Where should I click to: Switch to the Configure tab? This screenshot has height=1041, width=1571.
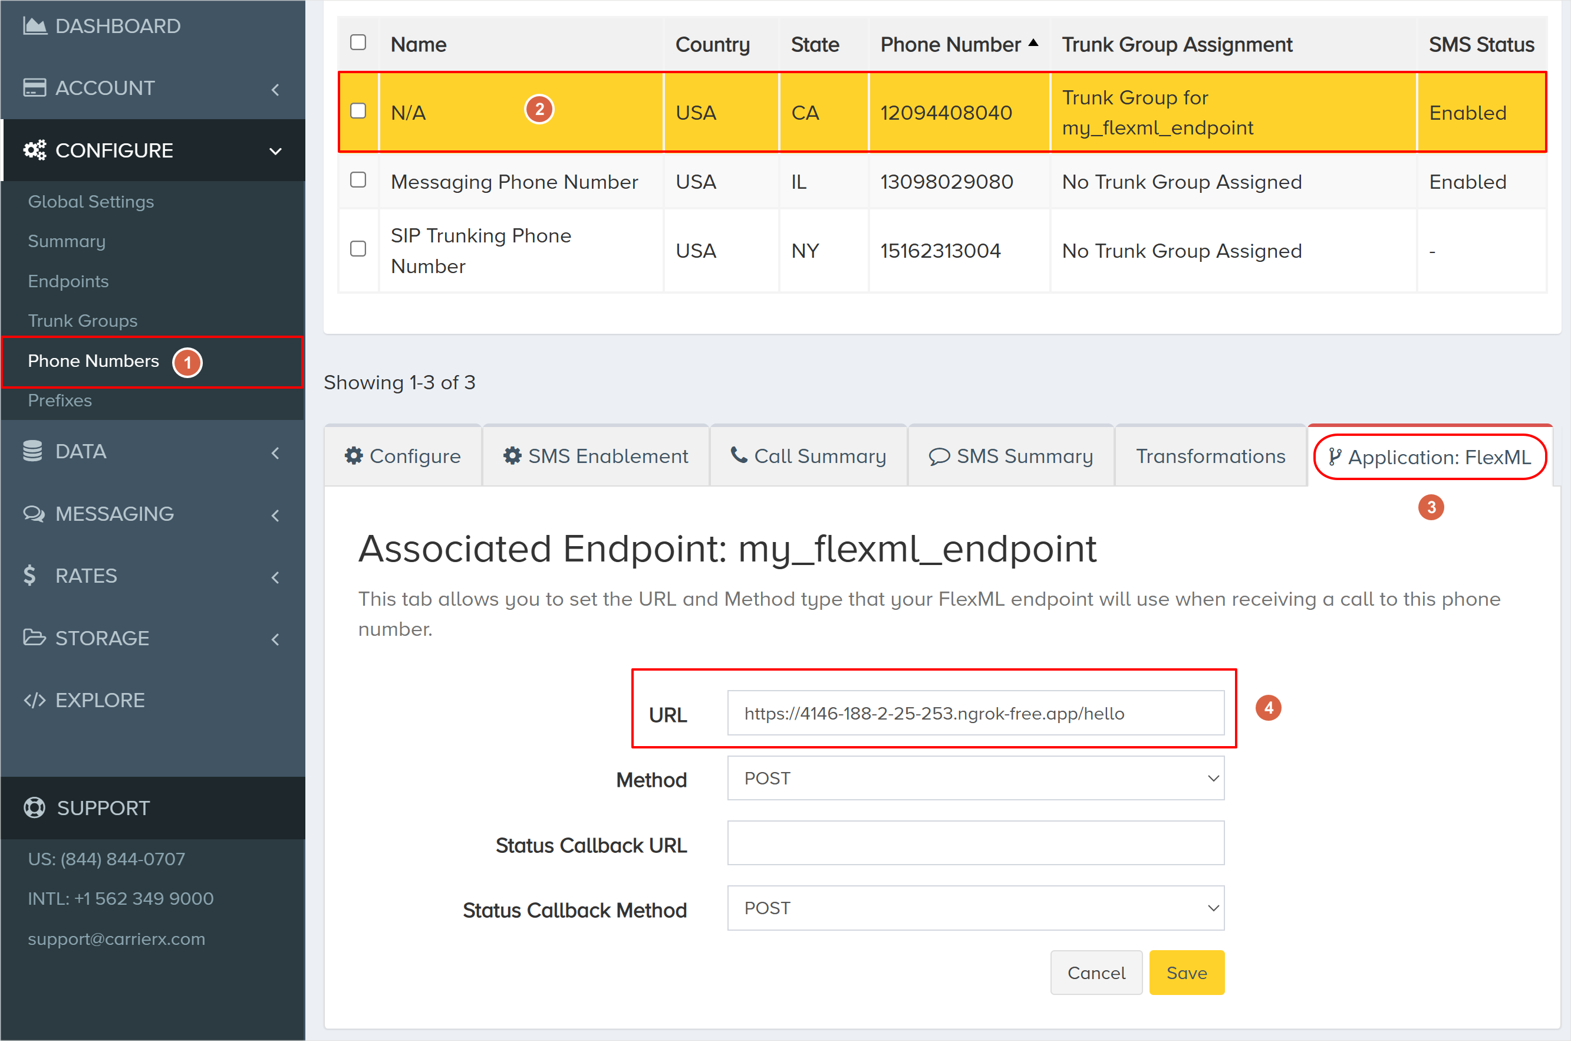click(x=403, y=456)
